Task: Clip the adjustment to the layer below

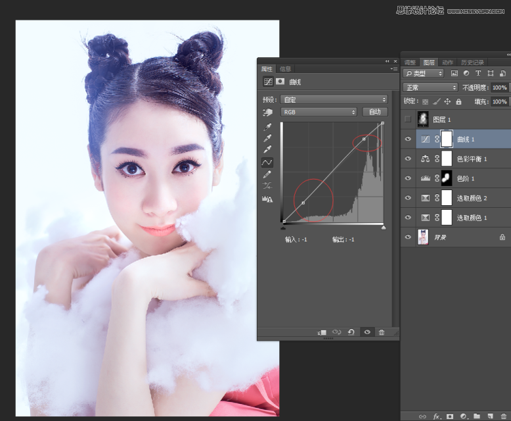Action: pyautogui.click(x=322, y=332)
